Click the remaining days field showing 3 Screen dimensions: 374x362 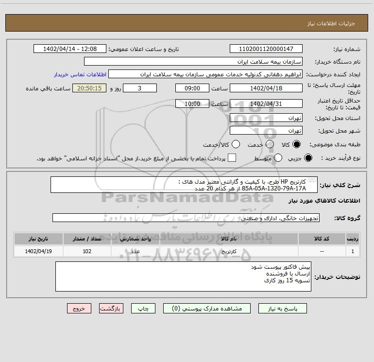140,88
